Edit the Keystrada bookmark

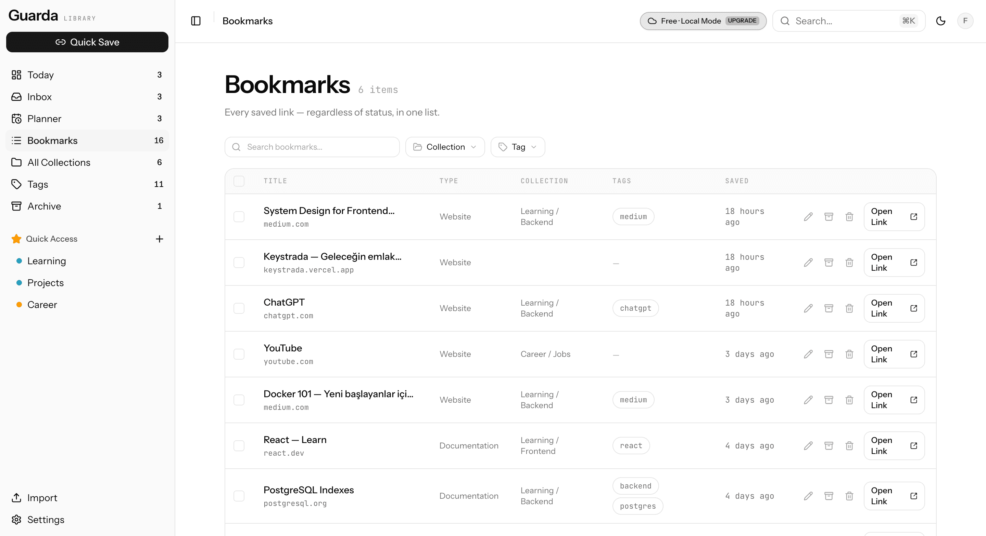pyautogui.click(x=808, y=263)
